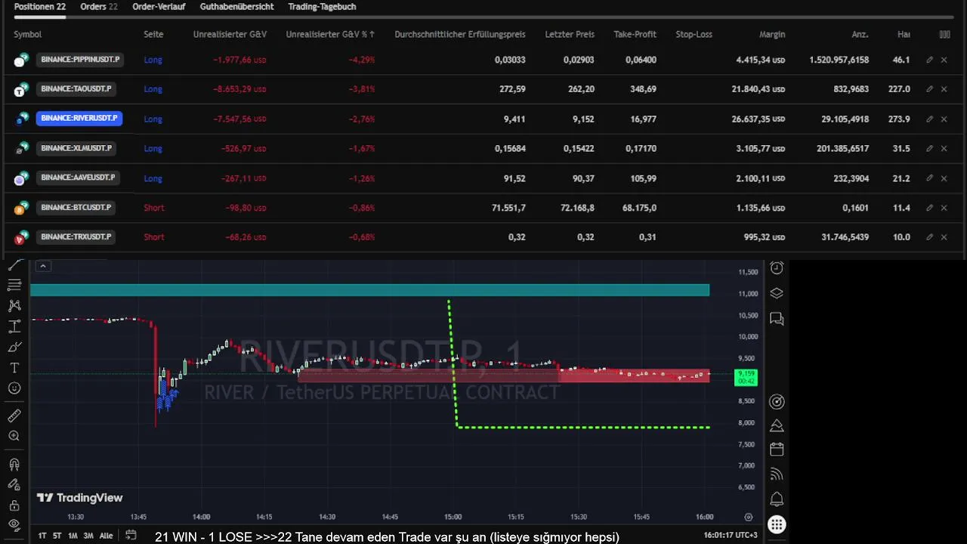Open the table columns configuration menu

point(944,34)
